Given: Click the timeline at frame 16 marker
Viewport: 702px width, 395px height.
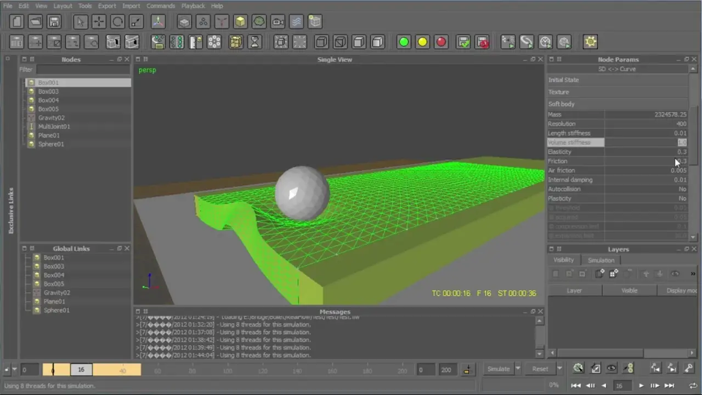Looking at the screenshot, I should click(81, 370).
